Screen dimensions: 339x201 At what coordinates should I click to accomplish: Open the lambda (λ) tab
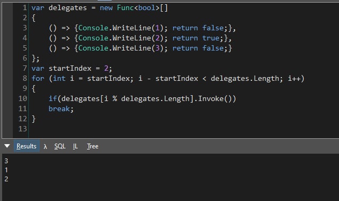pos(45,146)
